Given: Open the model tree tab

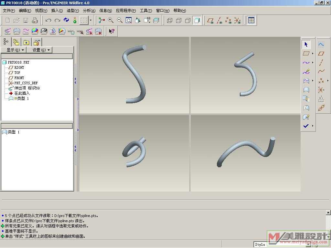Looking at the screenshot, I should (6, 42).
